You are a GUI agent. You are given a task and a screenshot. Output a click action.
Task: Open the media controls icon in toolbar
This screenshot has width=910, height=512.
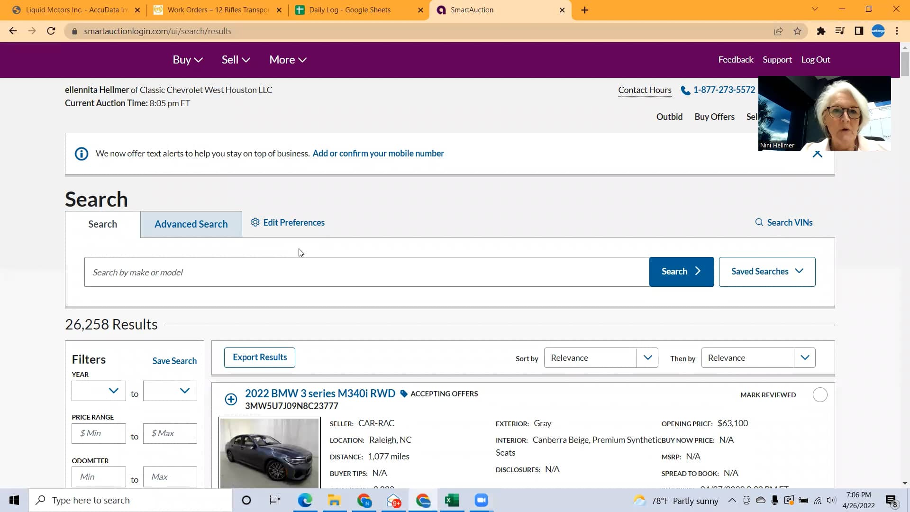840,31
